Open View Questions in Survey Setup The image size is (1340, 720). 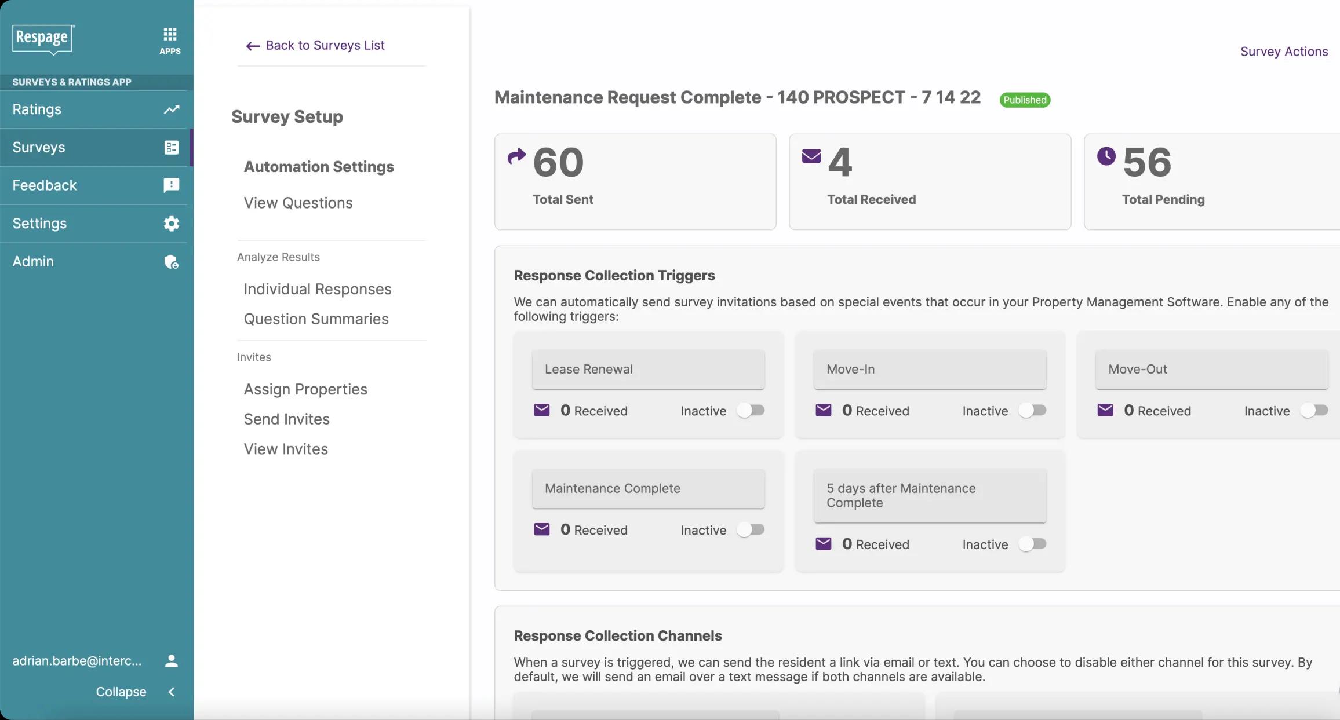(298, 203)
